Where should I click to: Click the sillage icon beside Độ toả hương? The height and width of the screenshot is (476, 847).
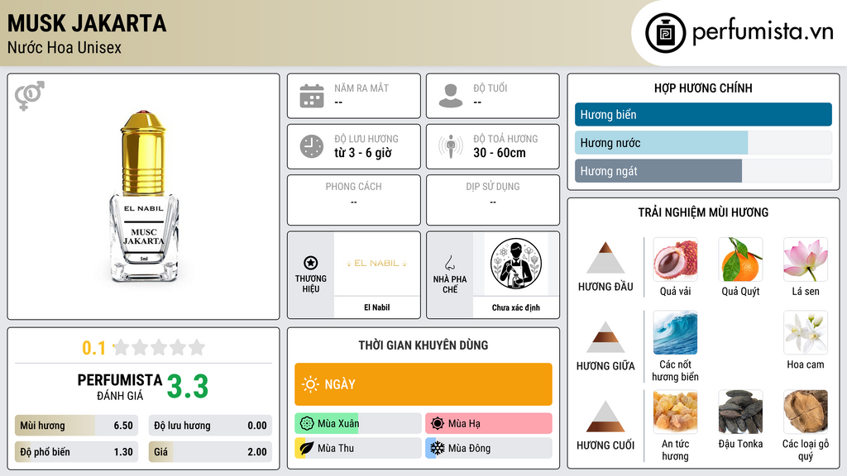[451, 146]
